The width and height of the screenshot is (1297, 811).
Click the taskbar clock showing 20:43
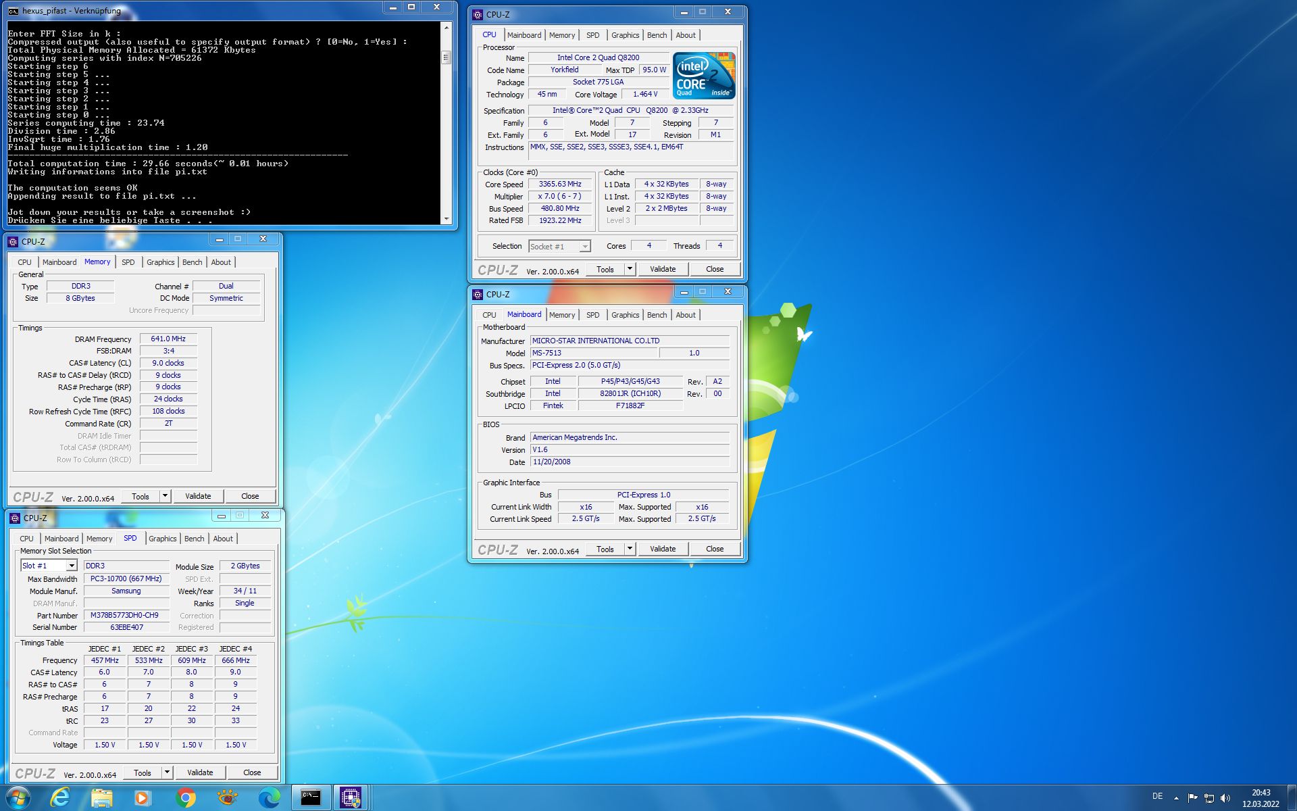[1261, 798]
